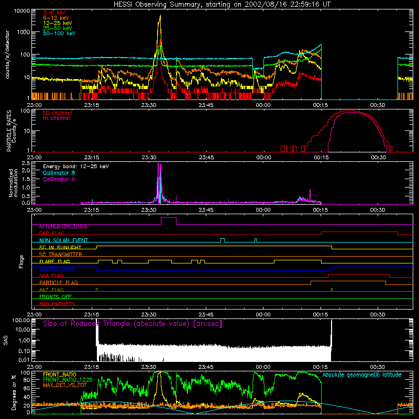Click the "Degrees or %" axis label
This screenshot has width=419, height=419.
click(x=14, y=392)
